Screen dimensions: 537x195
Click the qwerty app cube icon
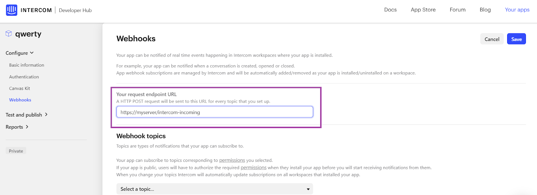click(x=9, y=33)
